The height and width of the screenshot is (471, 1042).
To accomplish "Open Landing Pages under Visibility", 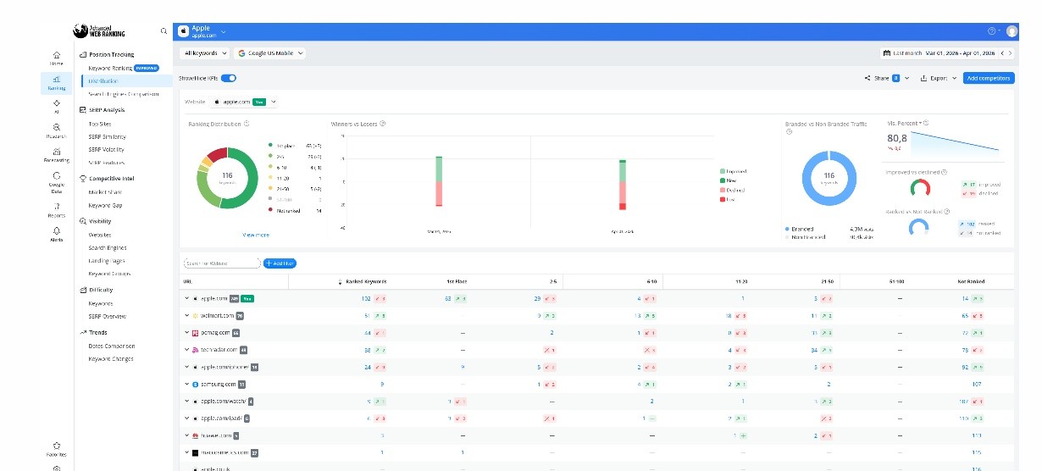I will coord(107,261).
